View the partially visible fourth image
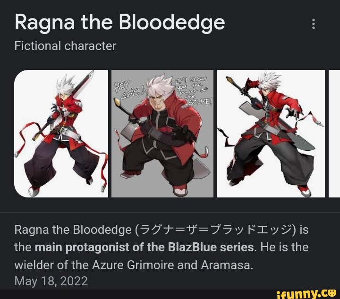This screenshot has height=299, width=340. (334, 134)
